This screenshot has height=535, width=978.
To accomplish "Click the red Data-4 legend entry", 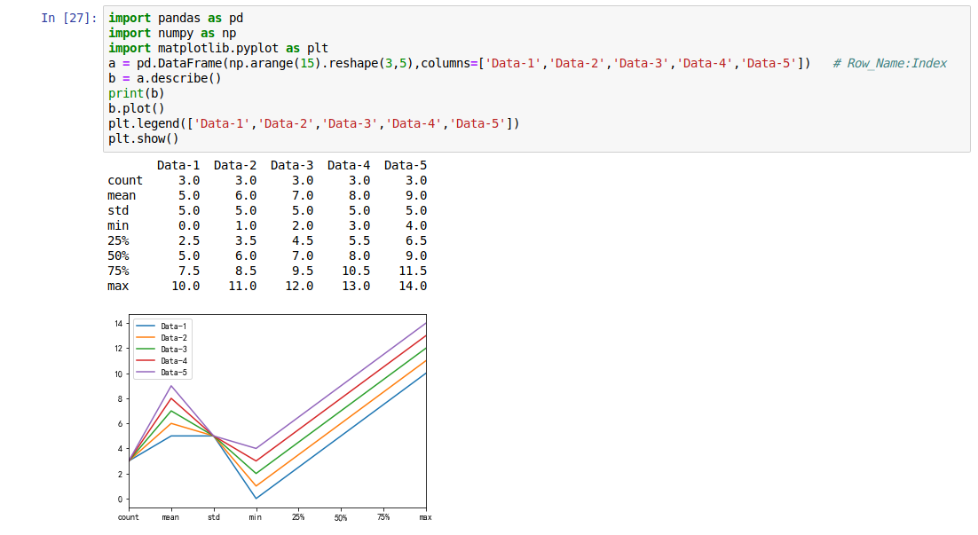I will tap(162, 360).
